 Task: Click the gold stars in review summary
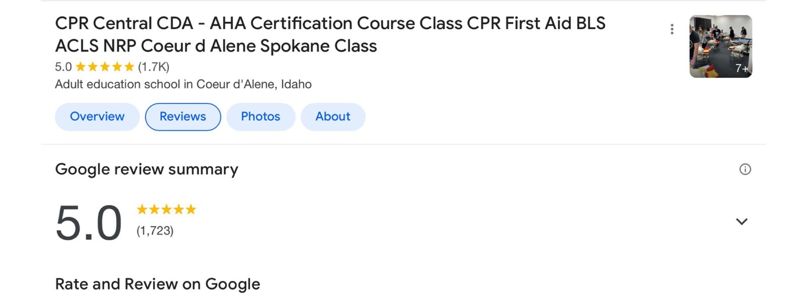point(166,210)
